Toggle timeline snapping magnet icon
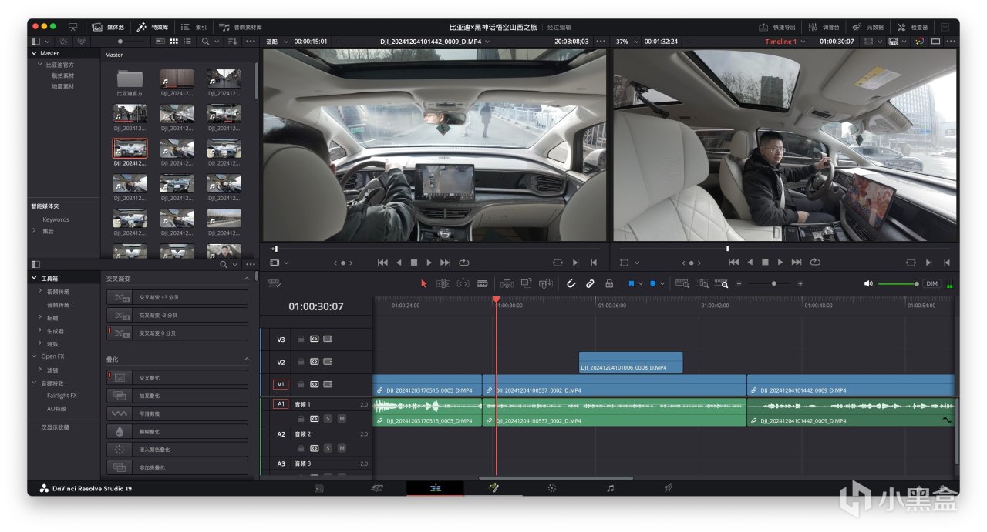 (x=571, y=283)
